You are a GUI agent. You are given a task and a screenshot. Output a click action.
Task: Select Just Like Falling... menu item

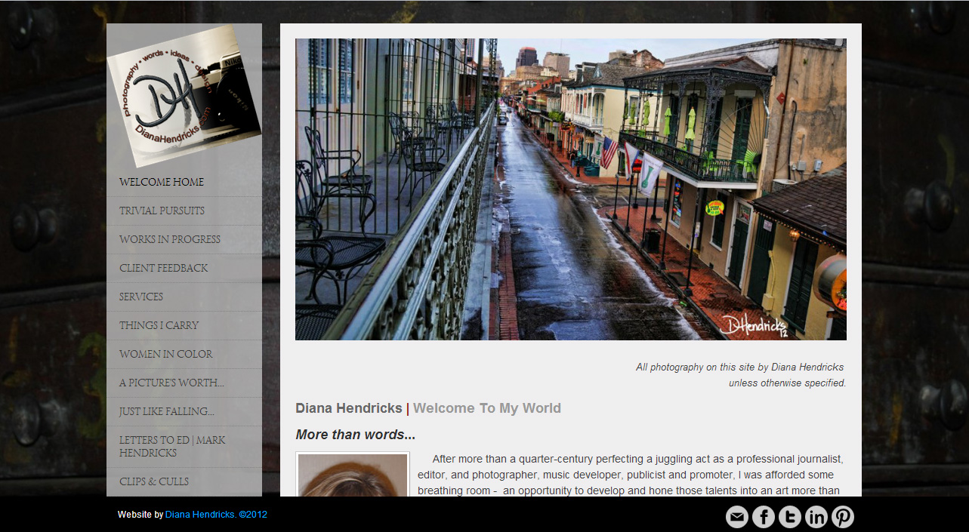pos(166,411)
